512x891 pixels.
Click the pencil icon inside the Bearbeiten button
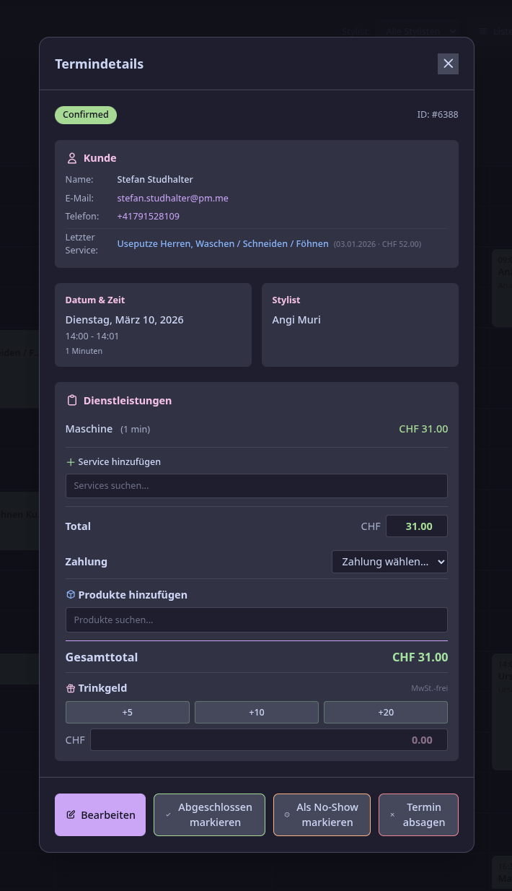pos(71,814)
